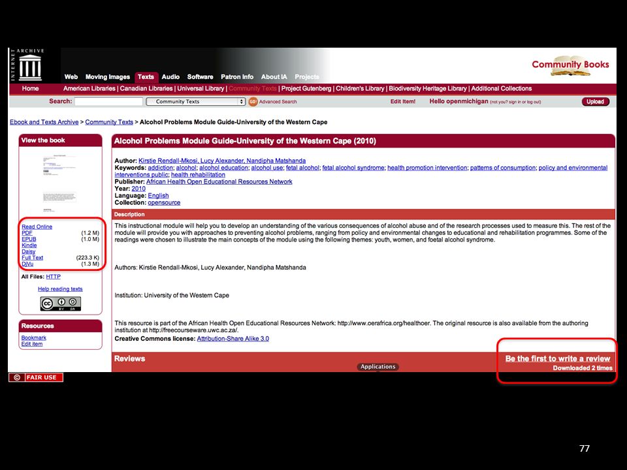Screen dimensions: 627x470
Task: Focus the Search input field
Action: 108,102
